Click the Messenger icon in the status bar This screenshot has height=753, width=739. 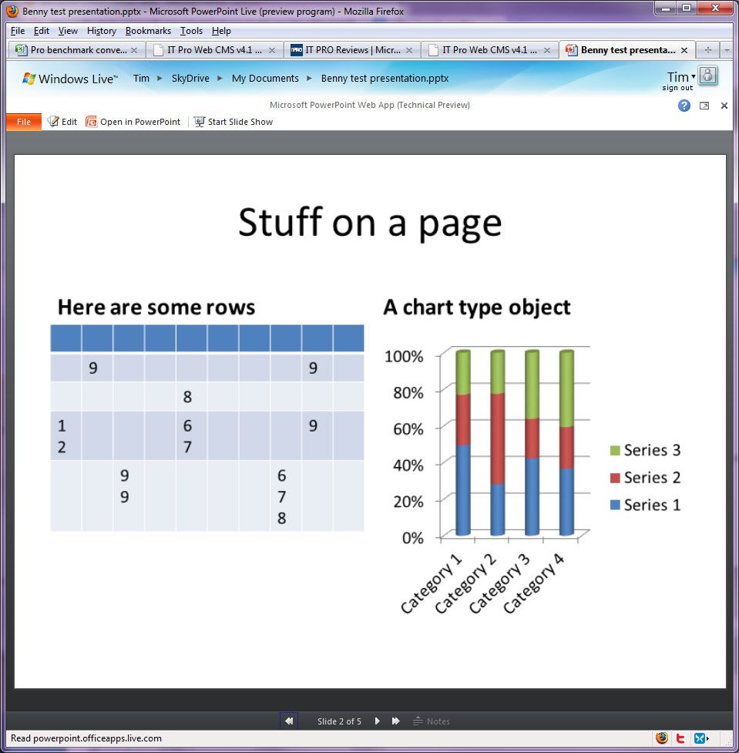[x=700, y=738]
